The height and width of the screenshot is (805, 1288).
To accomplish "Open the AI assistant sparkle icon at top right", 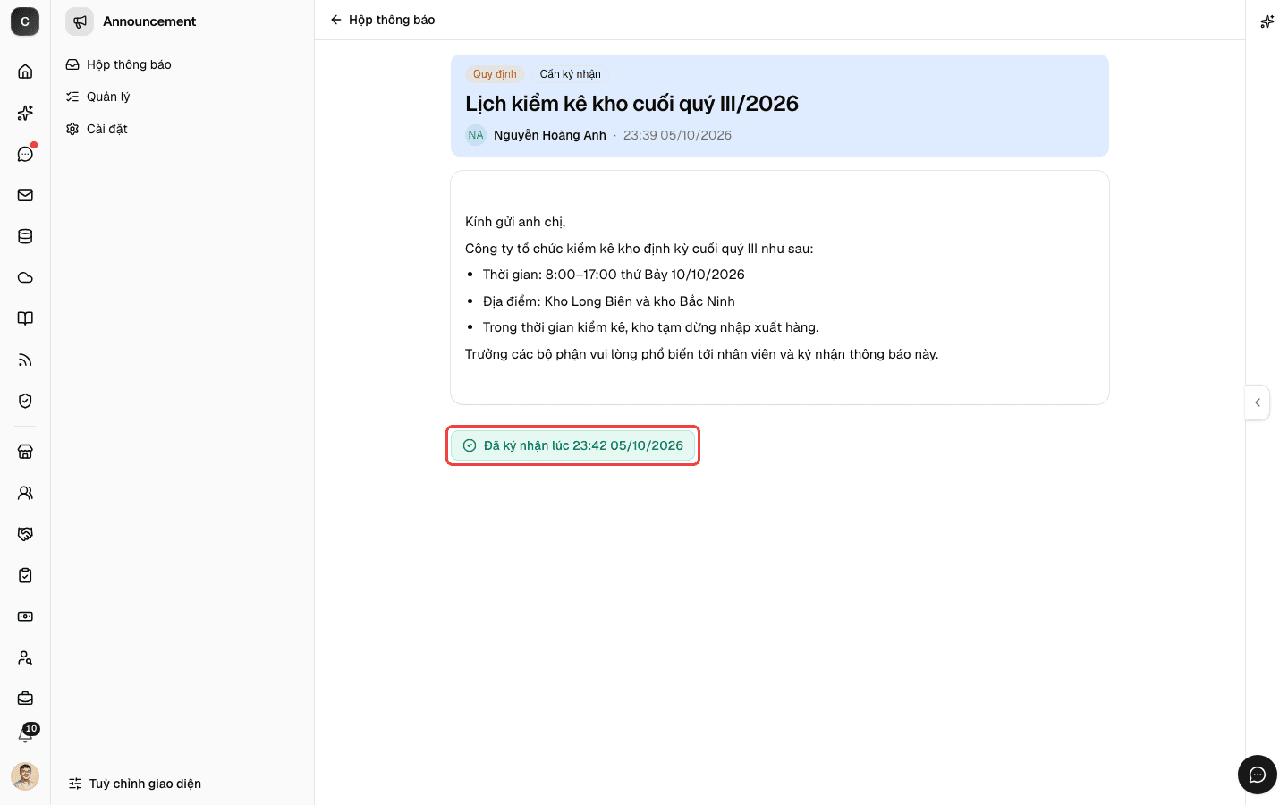I will pyautogui.click(x=1267, y=21).
